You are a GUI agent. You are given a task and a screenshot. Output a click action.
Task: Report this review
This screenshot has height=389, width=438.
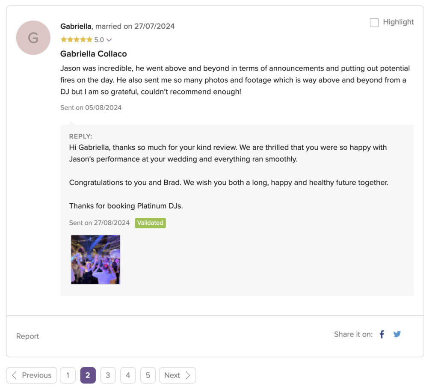(27, 336)
